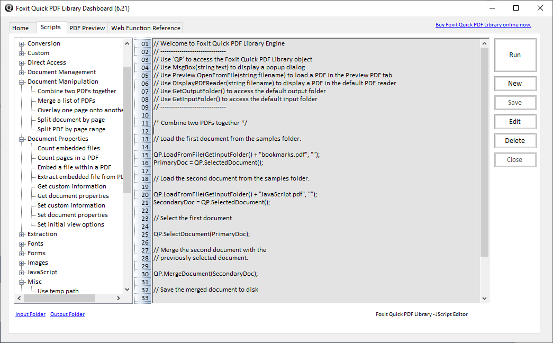Follow Buy Foxit Quick PDF Library link
The image size is (553, 343).
tap(483, 25)
